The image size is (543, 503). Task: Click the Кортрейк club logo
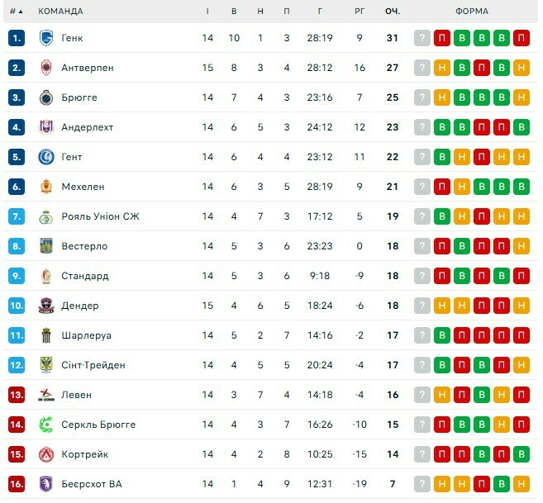(46, 454)
